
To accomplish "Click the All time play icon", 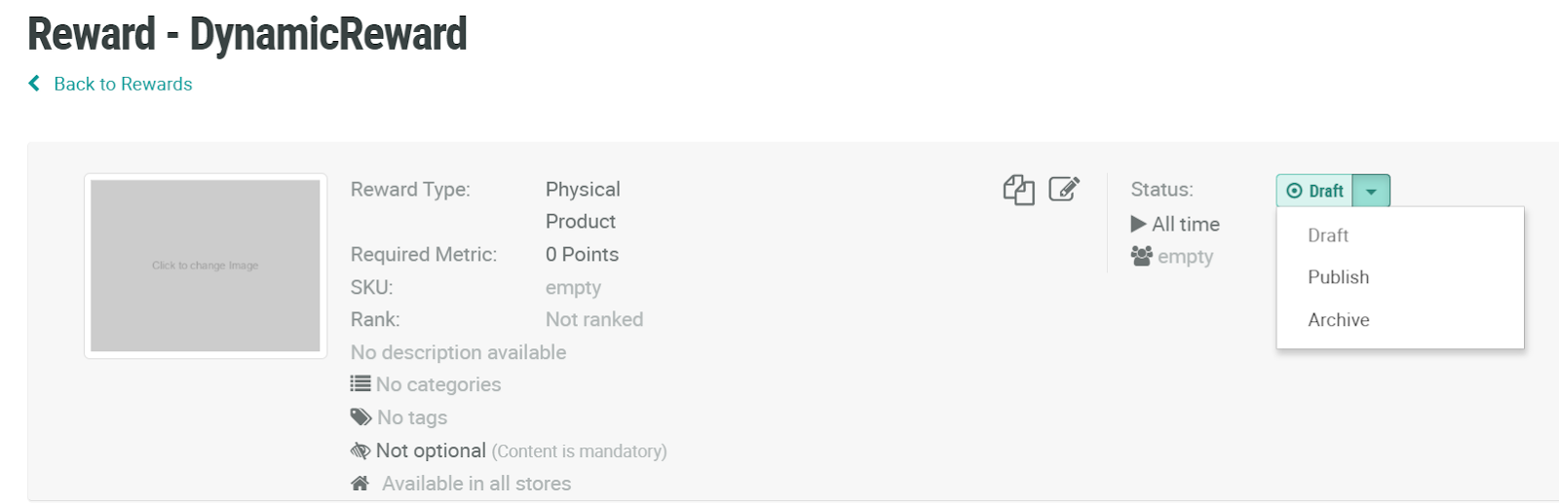I will [1138, 224].
